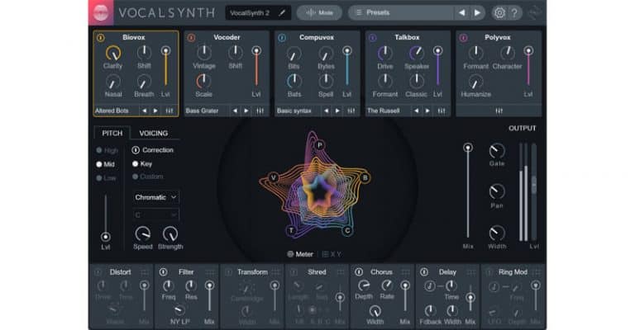This screenshot has width=635, height=330.
Task: Select previous Biovox preset arrow
Action: pos(145,111)
